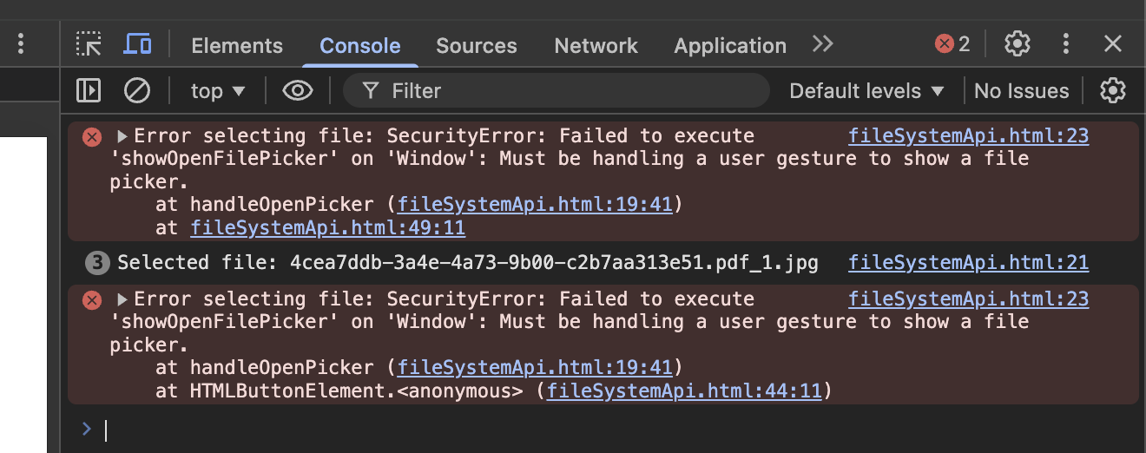
Task: Expand the first error message triangle
Action: [x=122, y=136]
